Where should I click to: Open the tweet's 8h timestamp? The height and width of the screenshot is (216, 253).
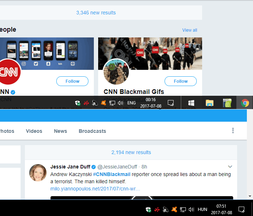point(144,167)
